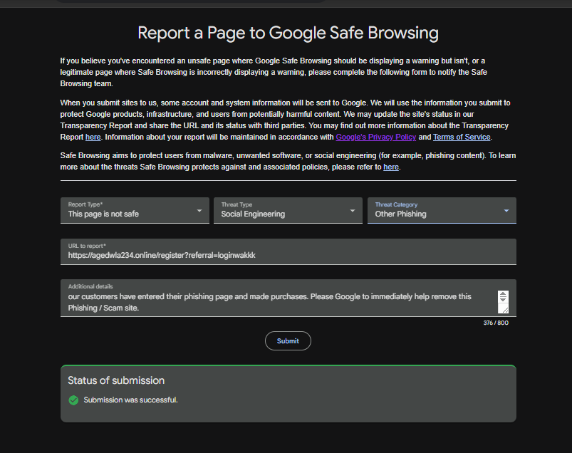This screenshot has width=572, height=453.
Task: Click the page title heading
Action: pyautogui.click(x=288, y=33)
